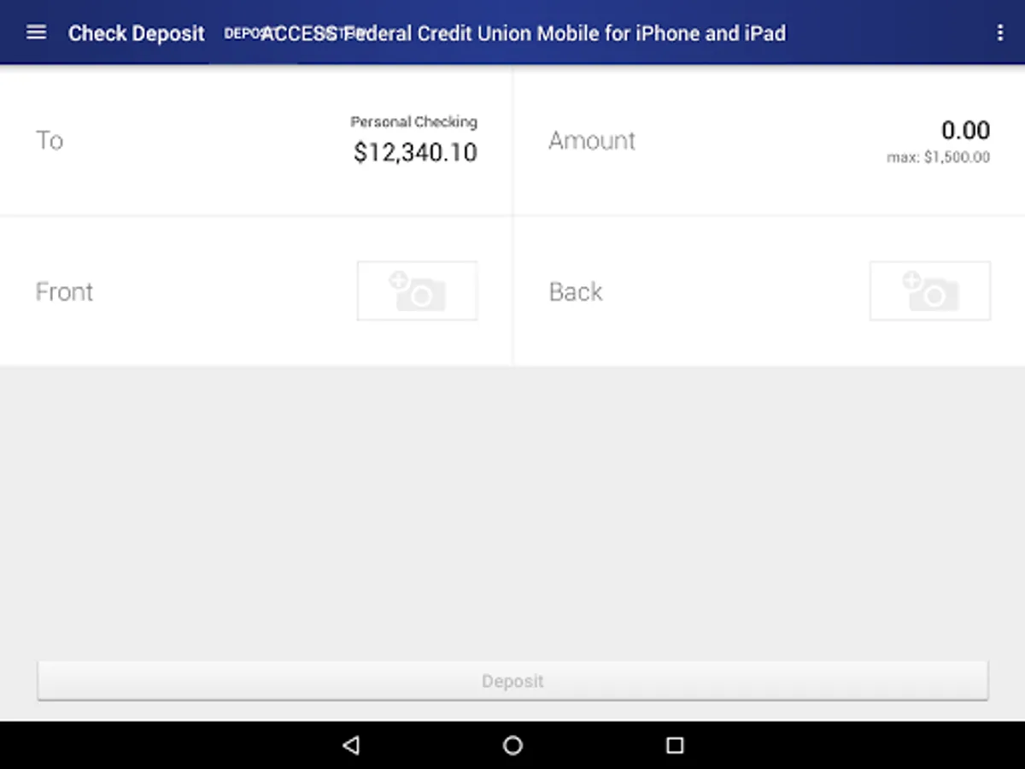Select the Personal Checking account label

413,122
